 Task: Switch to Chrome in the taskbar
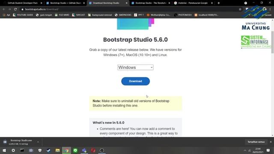[67, 150]
